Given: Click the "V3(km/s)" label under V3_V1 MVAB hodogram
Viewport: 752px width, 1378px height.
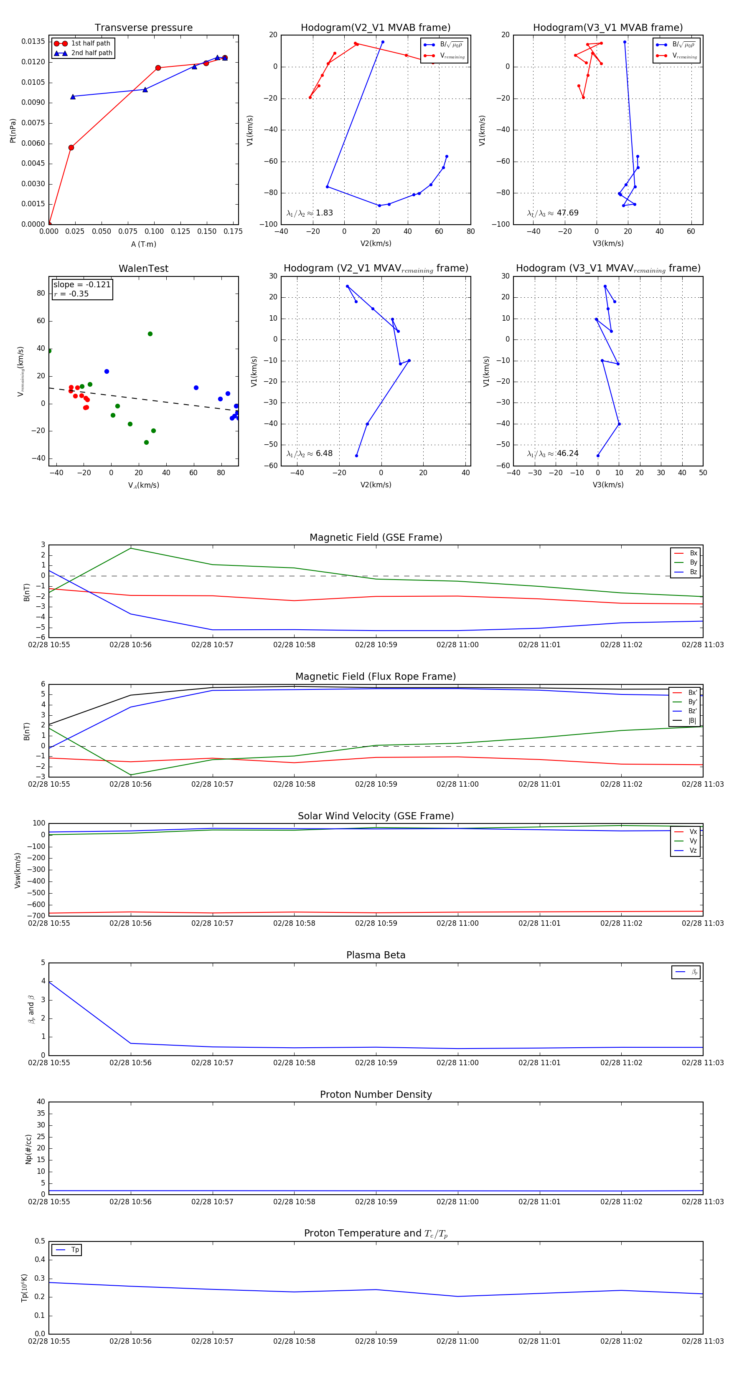Looking at the screenshot, I should coord(608,243).
